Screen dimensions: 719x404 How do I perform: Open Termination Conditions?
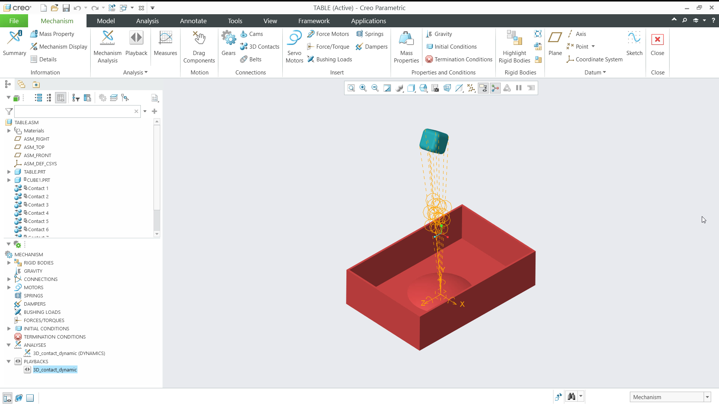(459, 59)
